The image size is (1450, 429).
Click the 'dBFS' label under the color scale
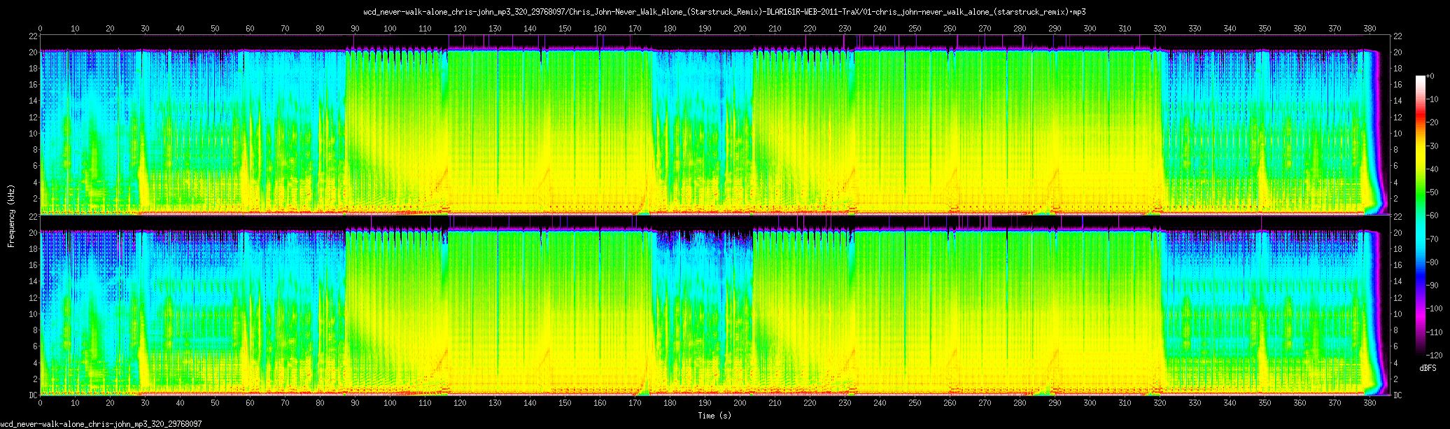point(1428,367)
